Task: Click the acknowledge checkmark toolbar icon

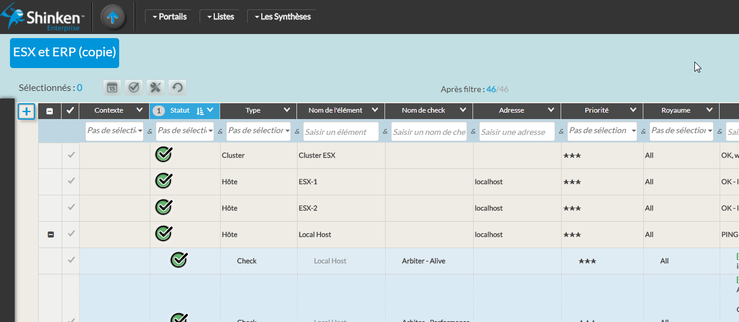Action: tap(134, 87)
